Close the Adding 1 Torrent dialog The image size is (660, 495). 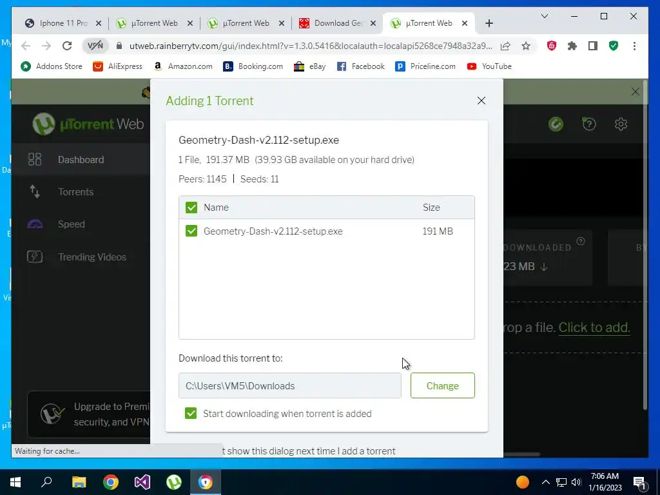coord(481,101)
